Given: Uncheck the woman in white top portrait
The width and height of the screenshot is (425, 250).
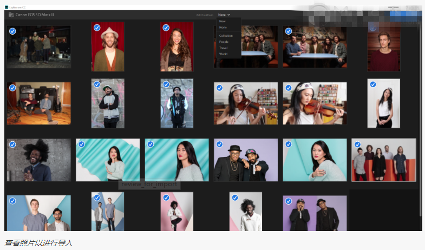Looking at the screenshot, I should coord(372,84).
